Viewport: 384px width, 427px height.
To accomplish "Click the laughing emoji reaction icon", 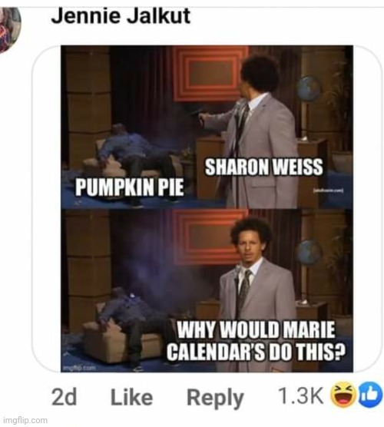I will click(x=343, y=396).
